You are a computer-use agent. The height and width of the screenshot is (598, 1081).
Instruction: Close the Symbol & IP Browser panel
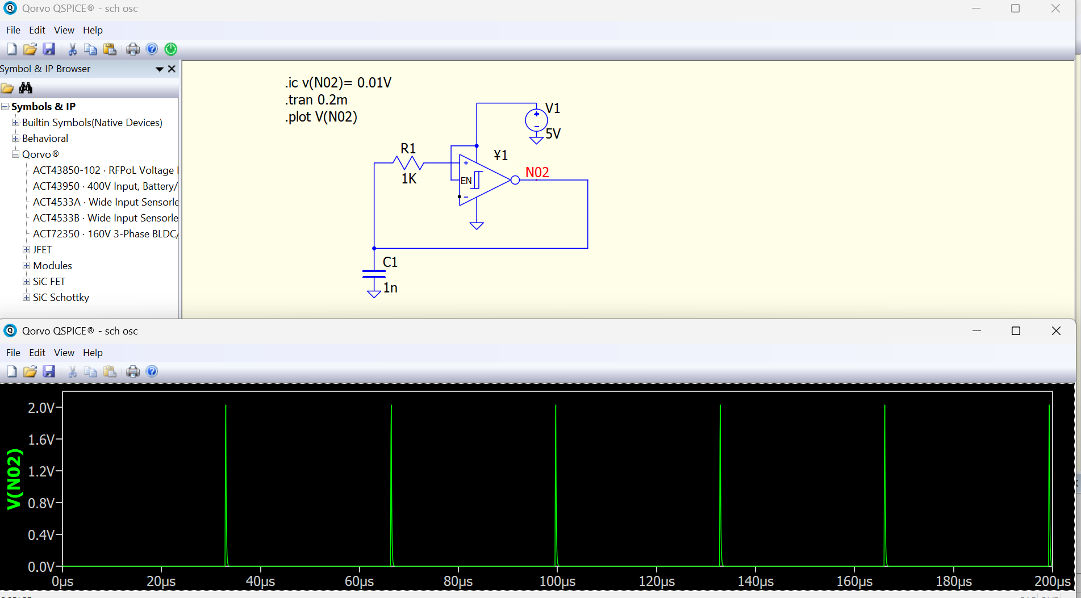172,69
